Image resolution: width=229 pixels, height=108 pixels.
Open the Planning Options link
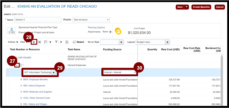click(x=96, y=27)
